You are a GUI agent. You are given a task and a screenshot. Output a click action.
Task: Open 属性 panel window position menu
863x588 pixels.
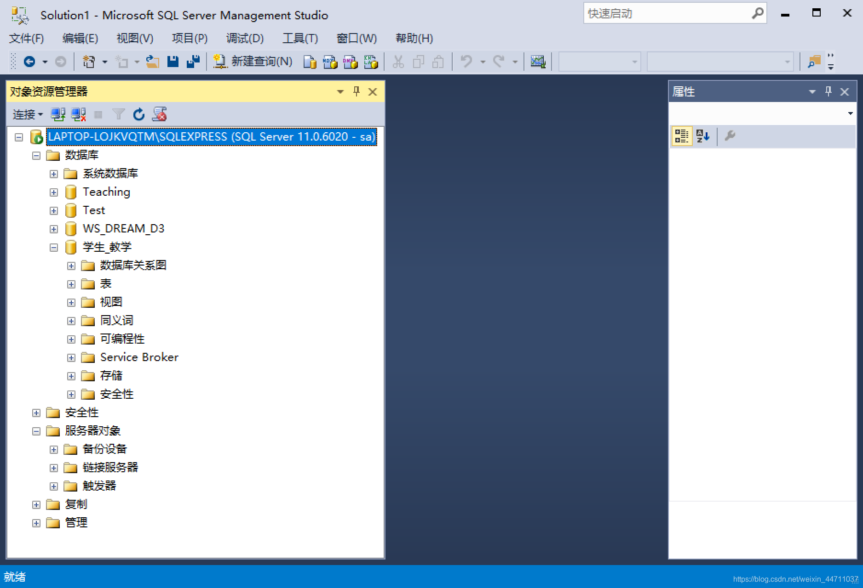[x=812, y=92]
